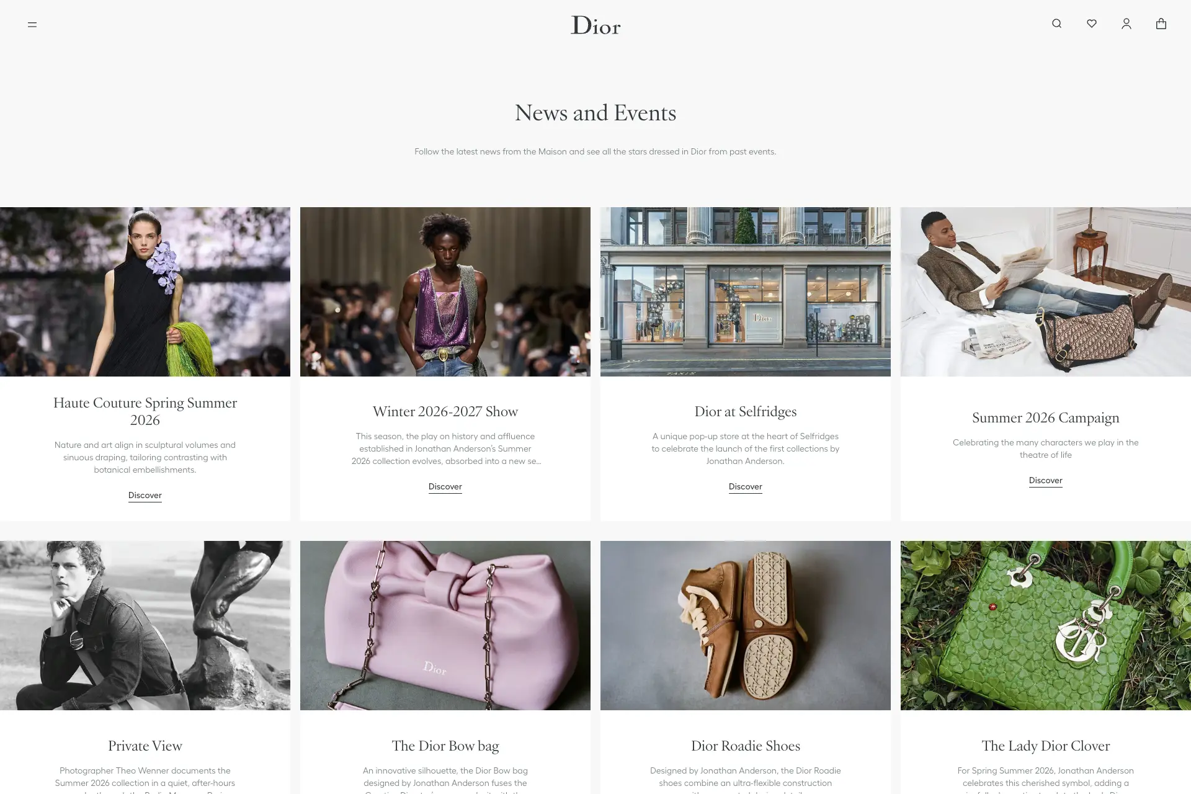This screenshot has width=1191, height=794.
Task: Select The Lady Dior Clover title
Action: tap(1046, 746)
